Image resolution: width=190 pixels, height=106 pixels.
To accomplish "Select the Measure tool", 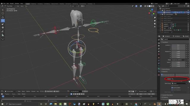I will tap(3, 35).
